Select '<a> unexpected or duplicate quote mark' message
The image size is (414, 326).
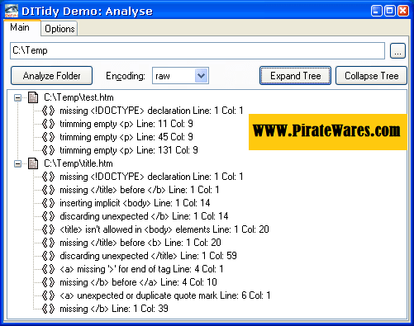coord(165,295)
